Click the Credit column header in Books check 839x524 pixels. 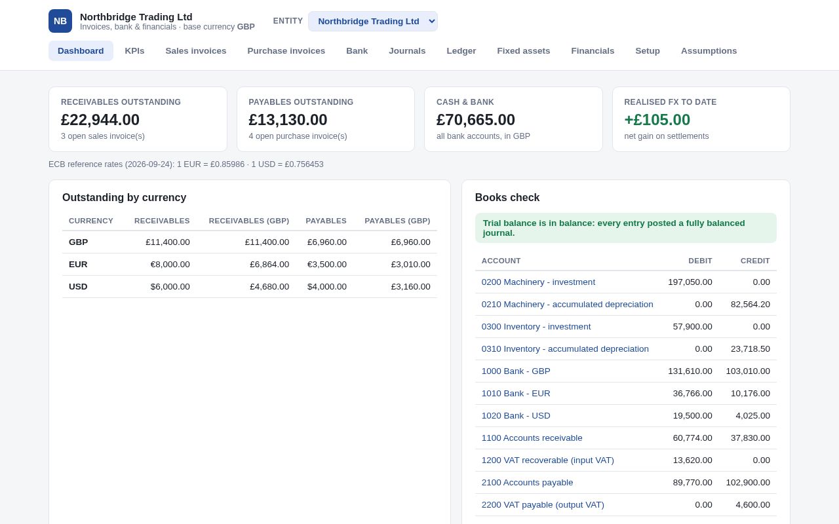tap(755, 261)
